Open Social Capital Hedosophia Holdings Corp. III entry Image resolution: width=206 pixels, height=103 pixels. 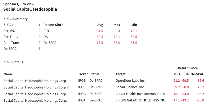point(37,94)
